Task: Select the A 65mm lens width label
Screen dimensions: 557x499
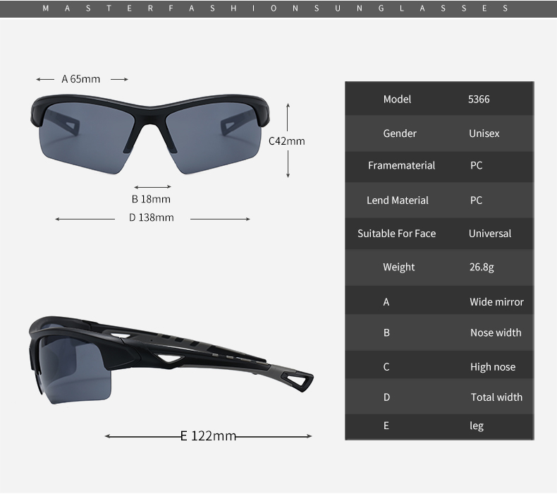Action: pyautogui.click(x=81, y=79)
